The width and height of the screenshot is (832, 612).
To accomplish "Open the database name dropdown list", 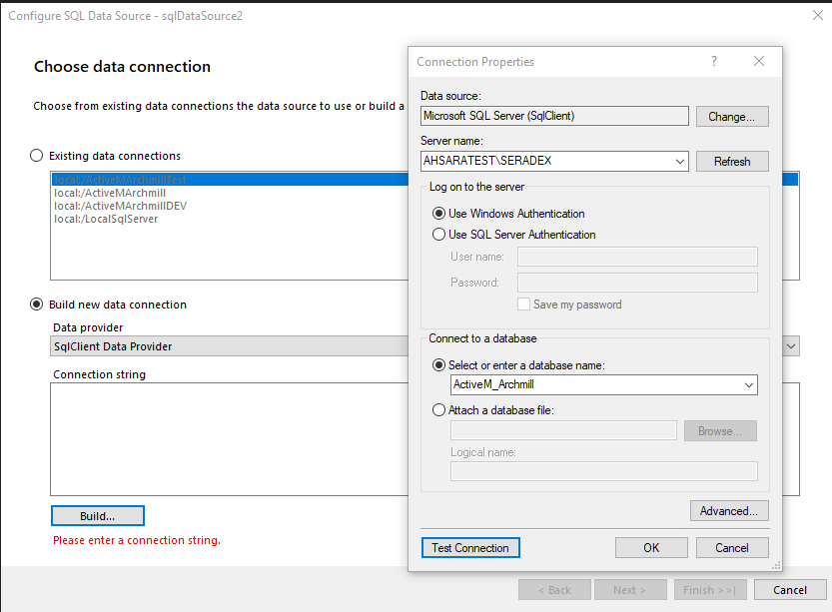I will [x=749, y=385].
